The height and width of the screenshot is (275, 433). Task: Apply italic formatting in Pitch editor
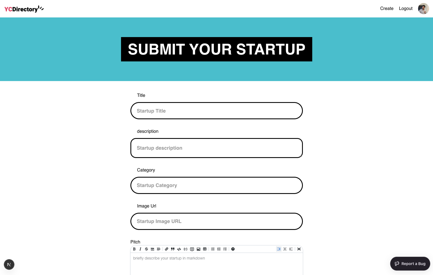(140, 249)
